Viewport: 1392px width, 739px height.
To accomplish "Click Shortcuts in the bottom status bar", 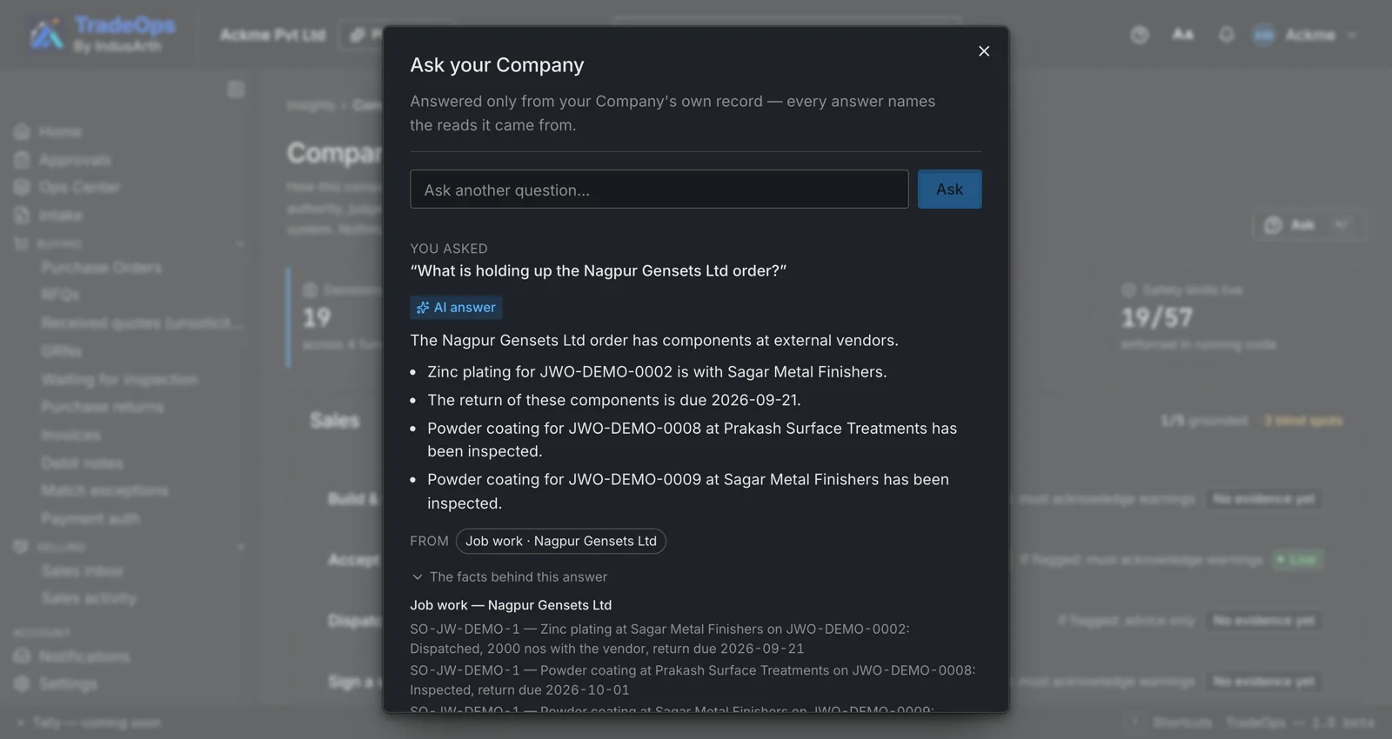I will (1181, 723).
